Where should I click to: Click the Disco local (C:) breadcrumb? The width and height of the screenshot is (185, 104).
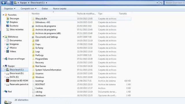38,3
